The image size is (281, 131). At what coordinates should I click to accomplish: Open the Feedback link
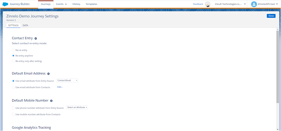198,4
